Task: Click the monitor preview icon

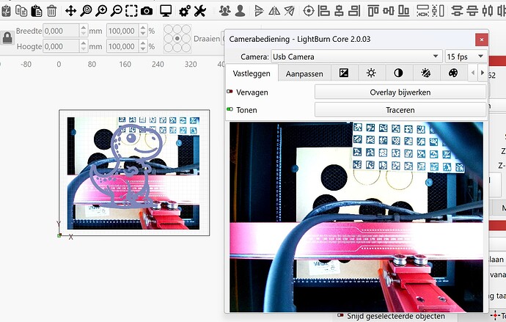Action: 166,11
